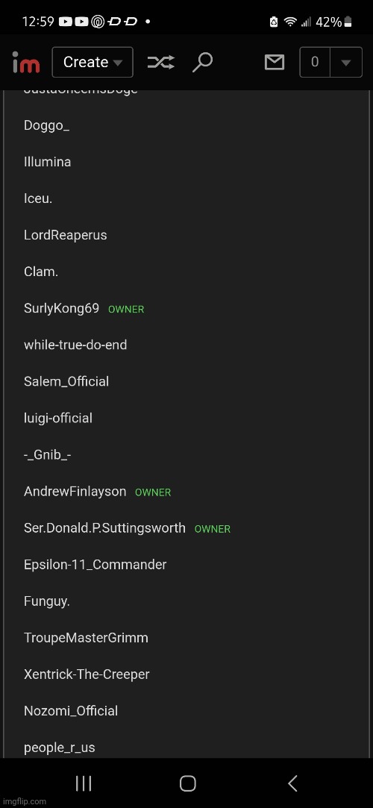Select user while-true-do-end

coord(75,345)
